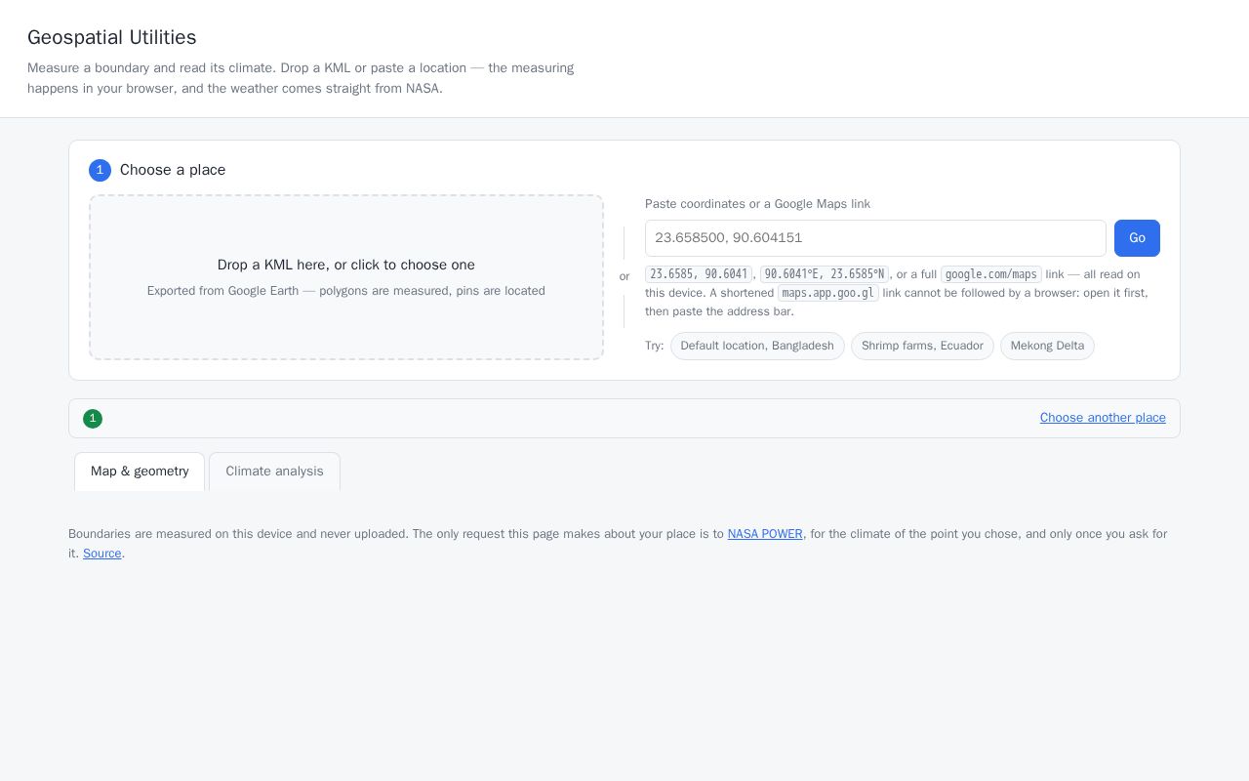This screenshot has width=1249, height=781.
Task: Click the blue Go button
Action: click(x=1137, y=238)
